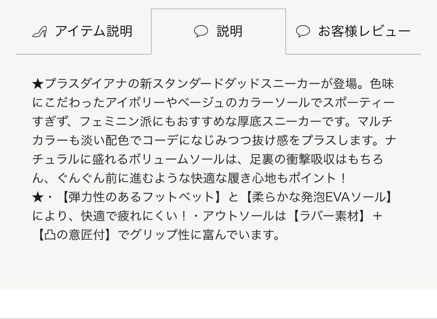Click the high heel shoe icon
The image size is (437, 319).
click(40, 32)
